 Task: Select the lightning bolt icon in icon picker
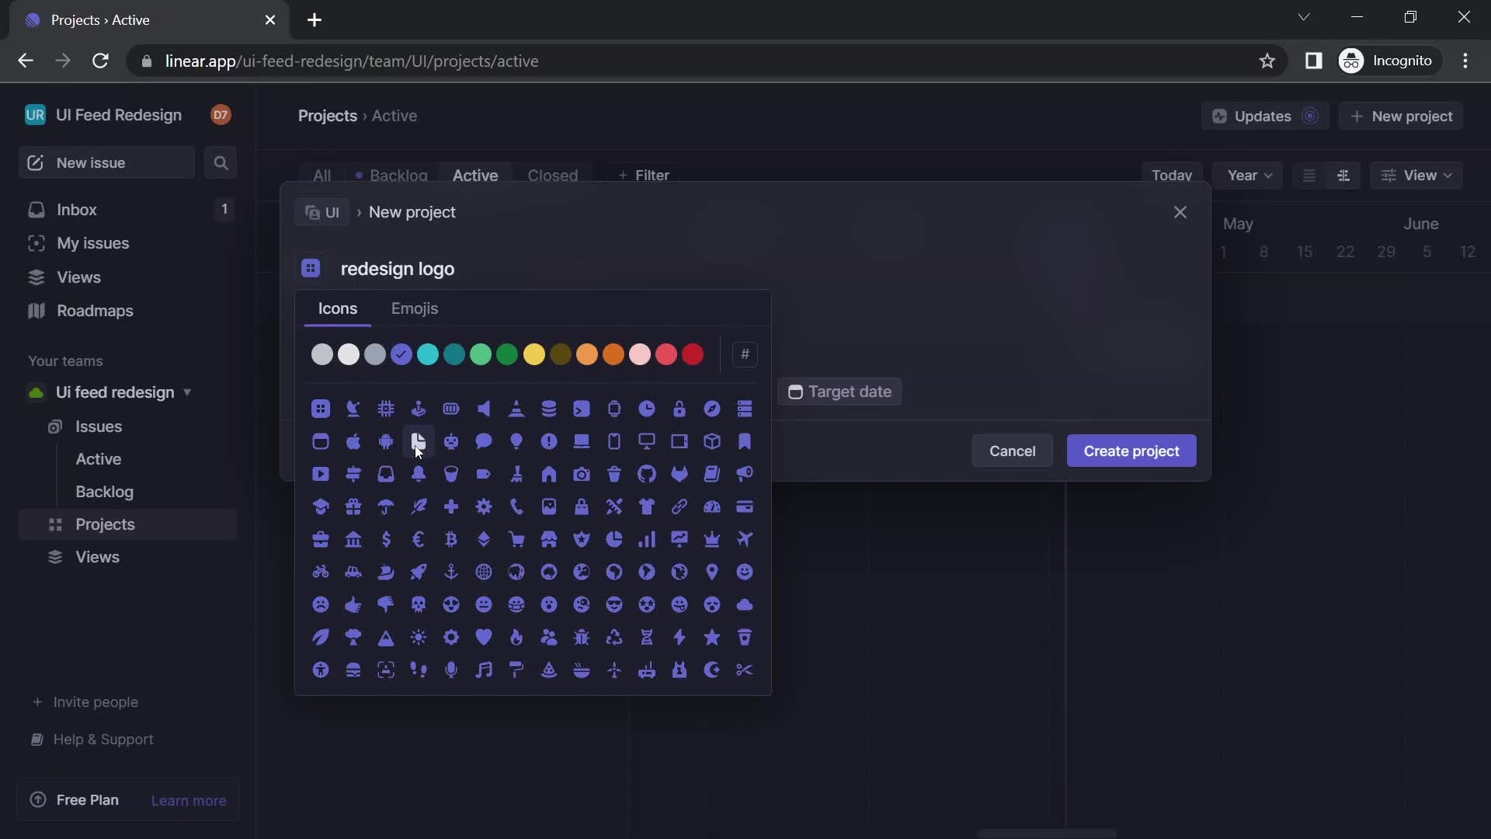[679, 637]
